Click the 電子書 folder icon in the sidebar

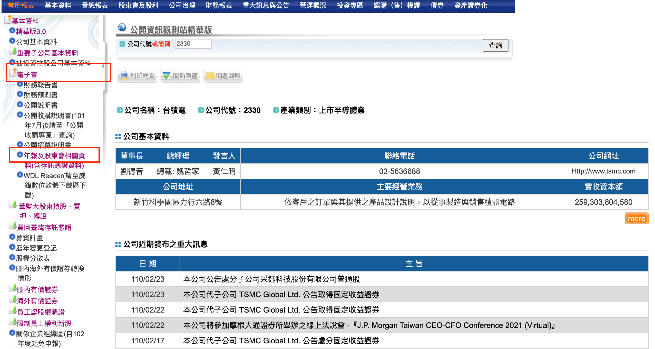[x=13, y=73]
